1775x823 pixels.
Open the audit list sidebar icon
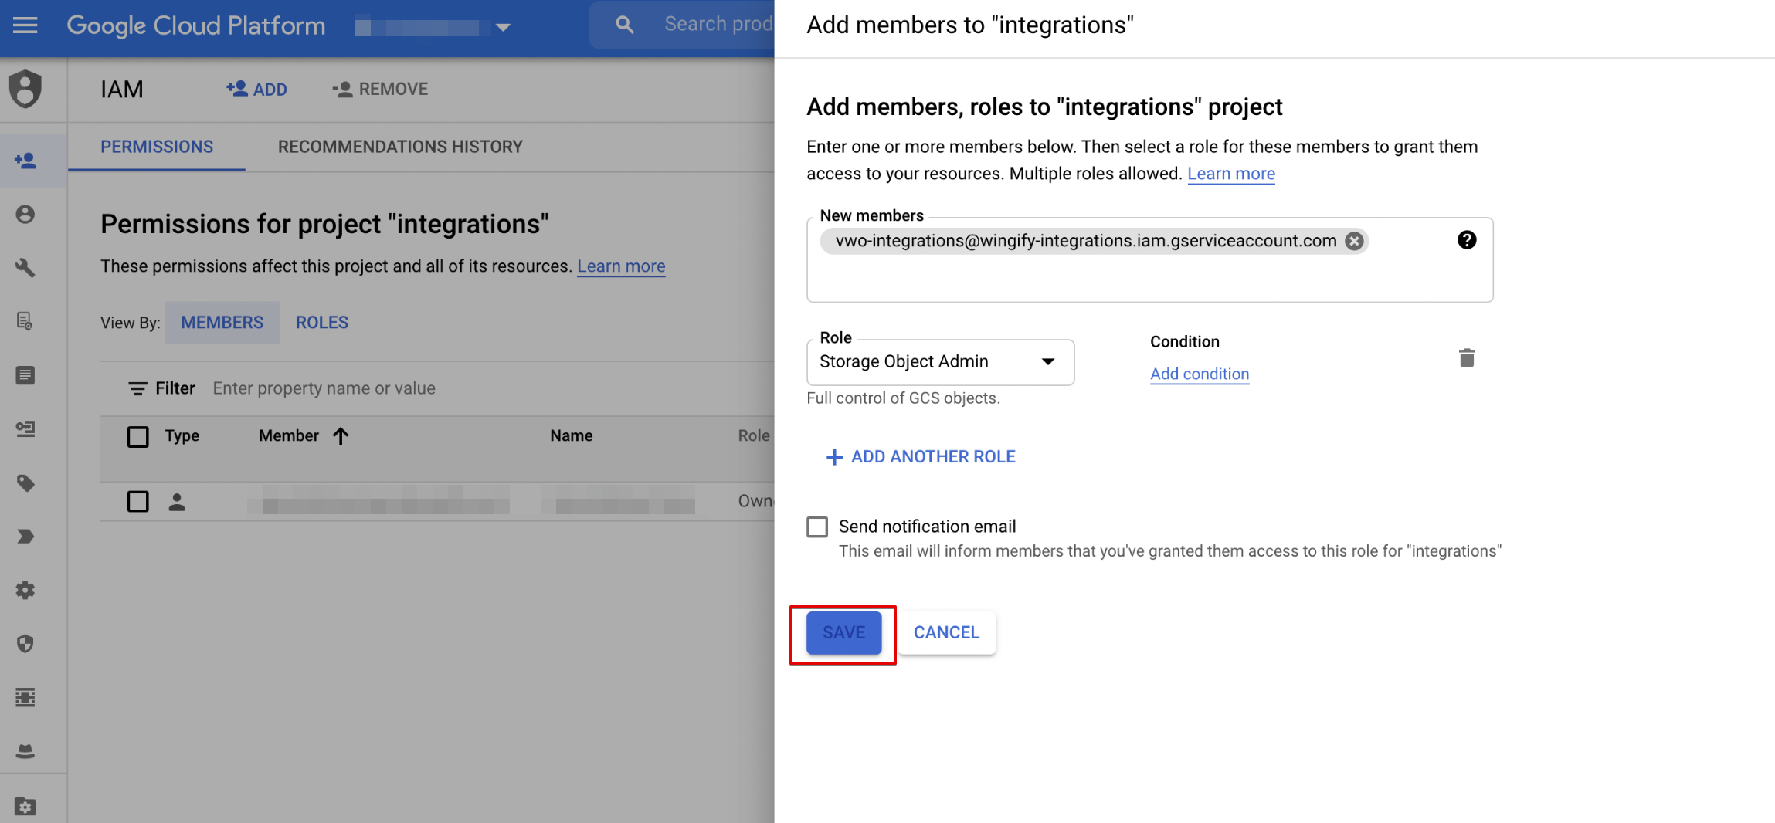pyautogui.click(x=25, y=375)
